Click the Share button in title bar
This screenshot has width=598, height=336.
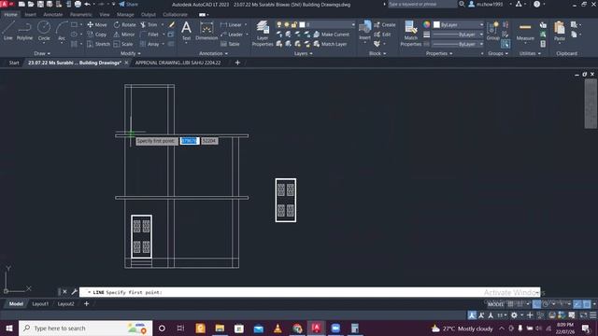point(129,4)
